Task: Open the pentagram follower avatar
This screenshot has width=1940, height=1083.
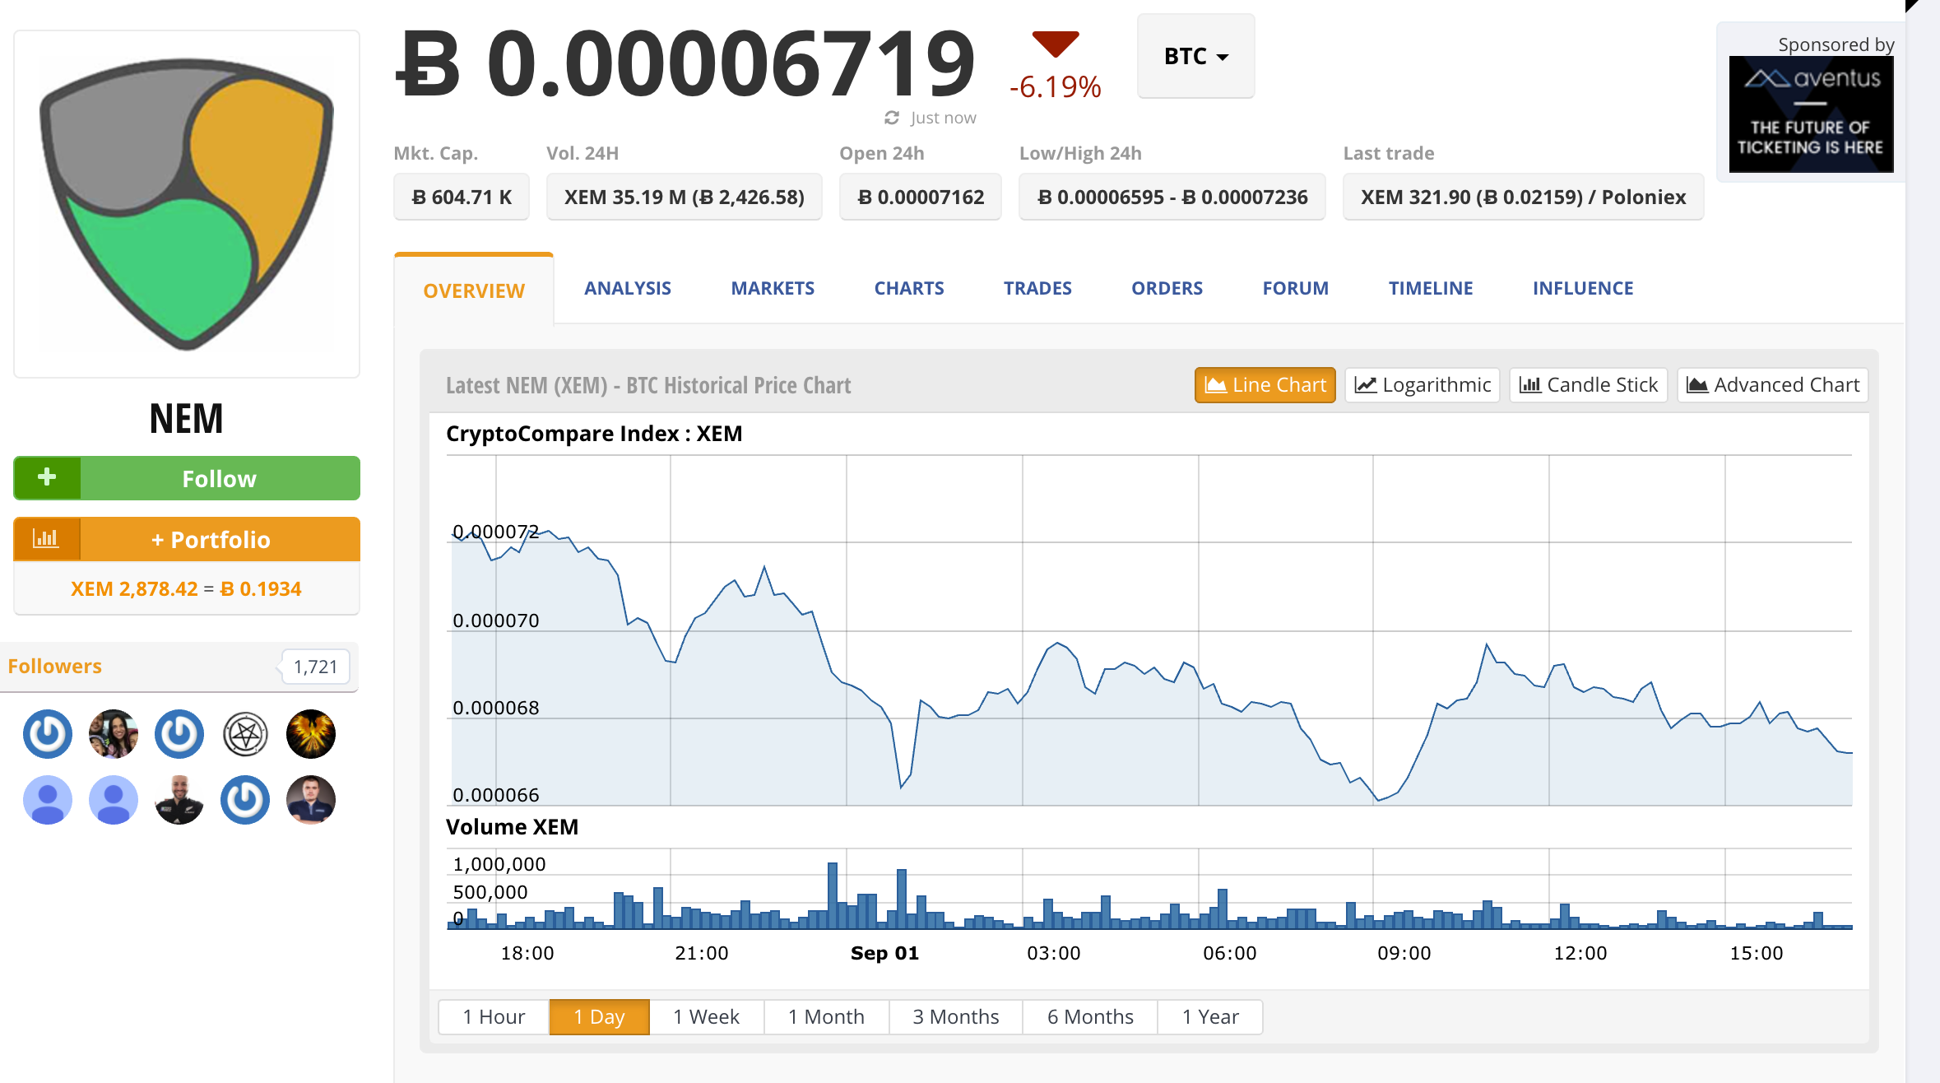Action: coord(245,734)
